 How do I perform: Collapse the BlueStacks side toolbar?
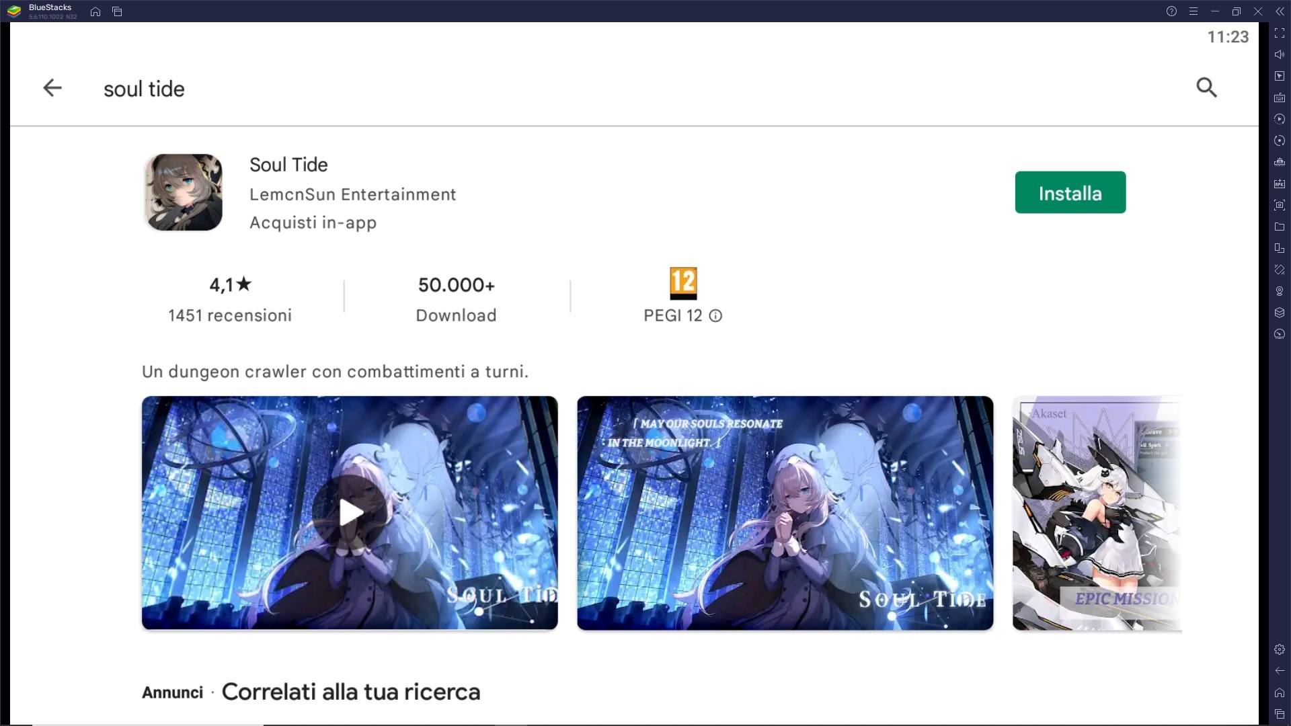click(x=1279, y=11)
